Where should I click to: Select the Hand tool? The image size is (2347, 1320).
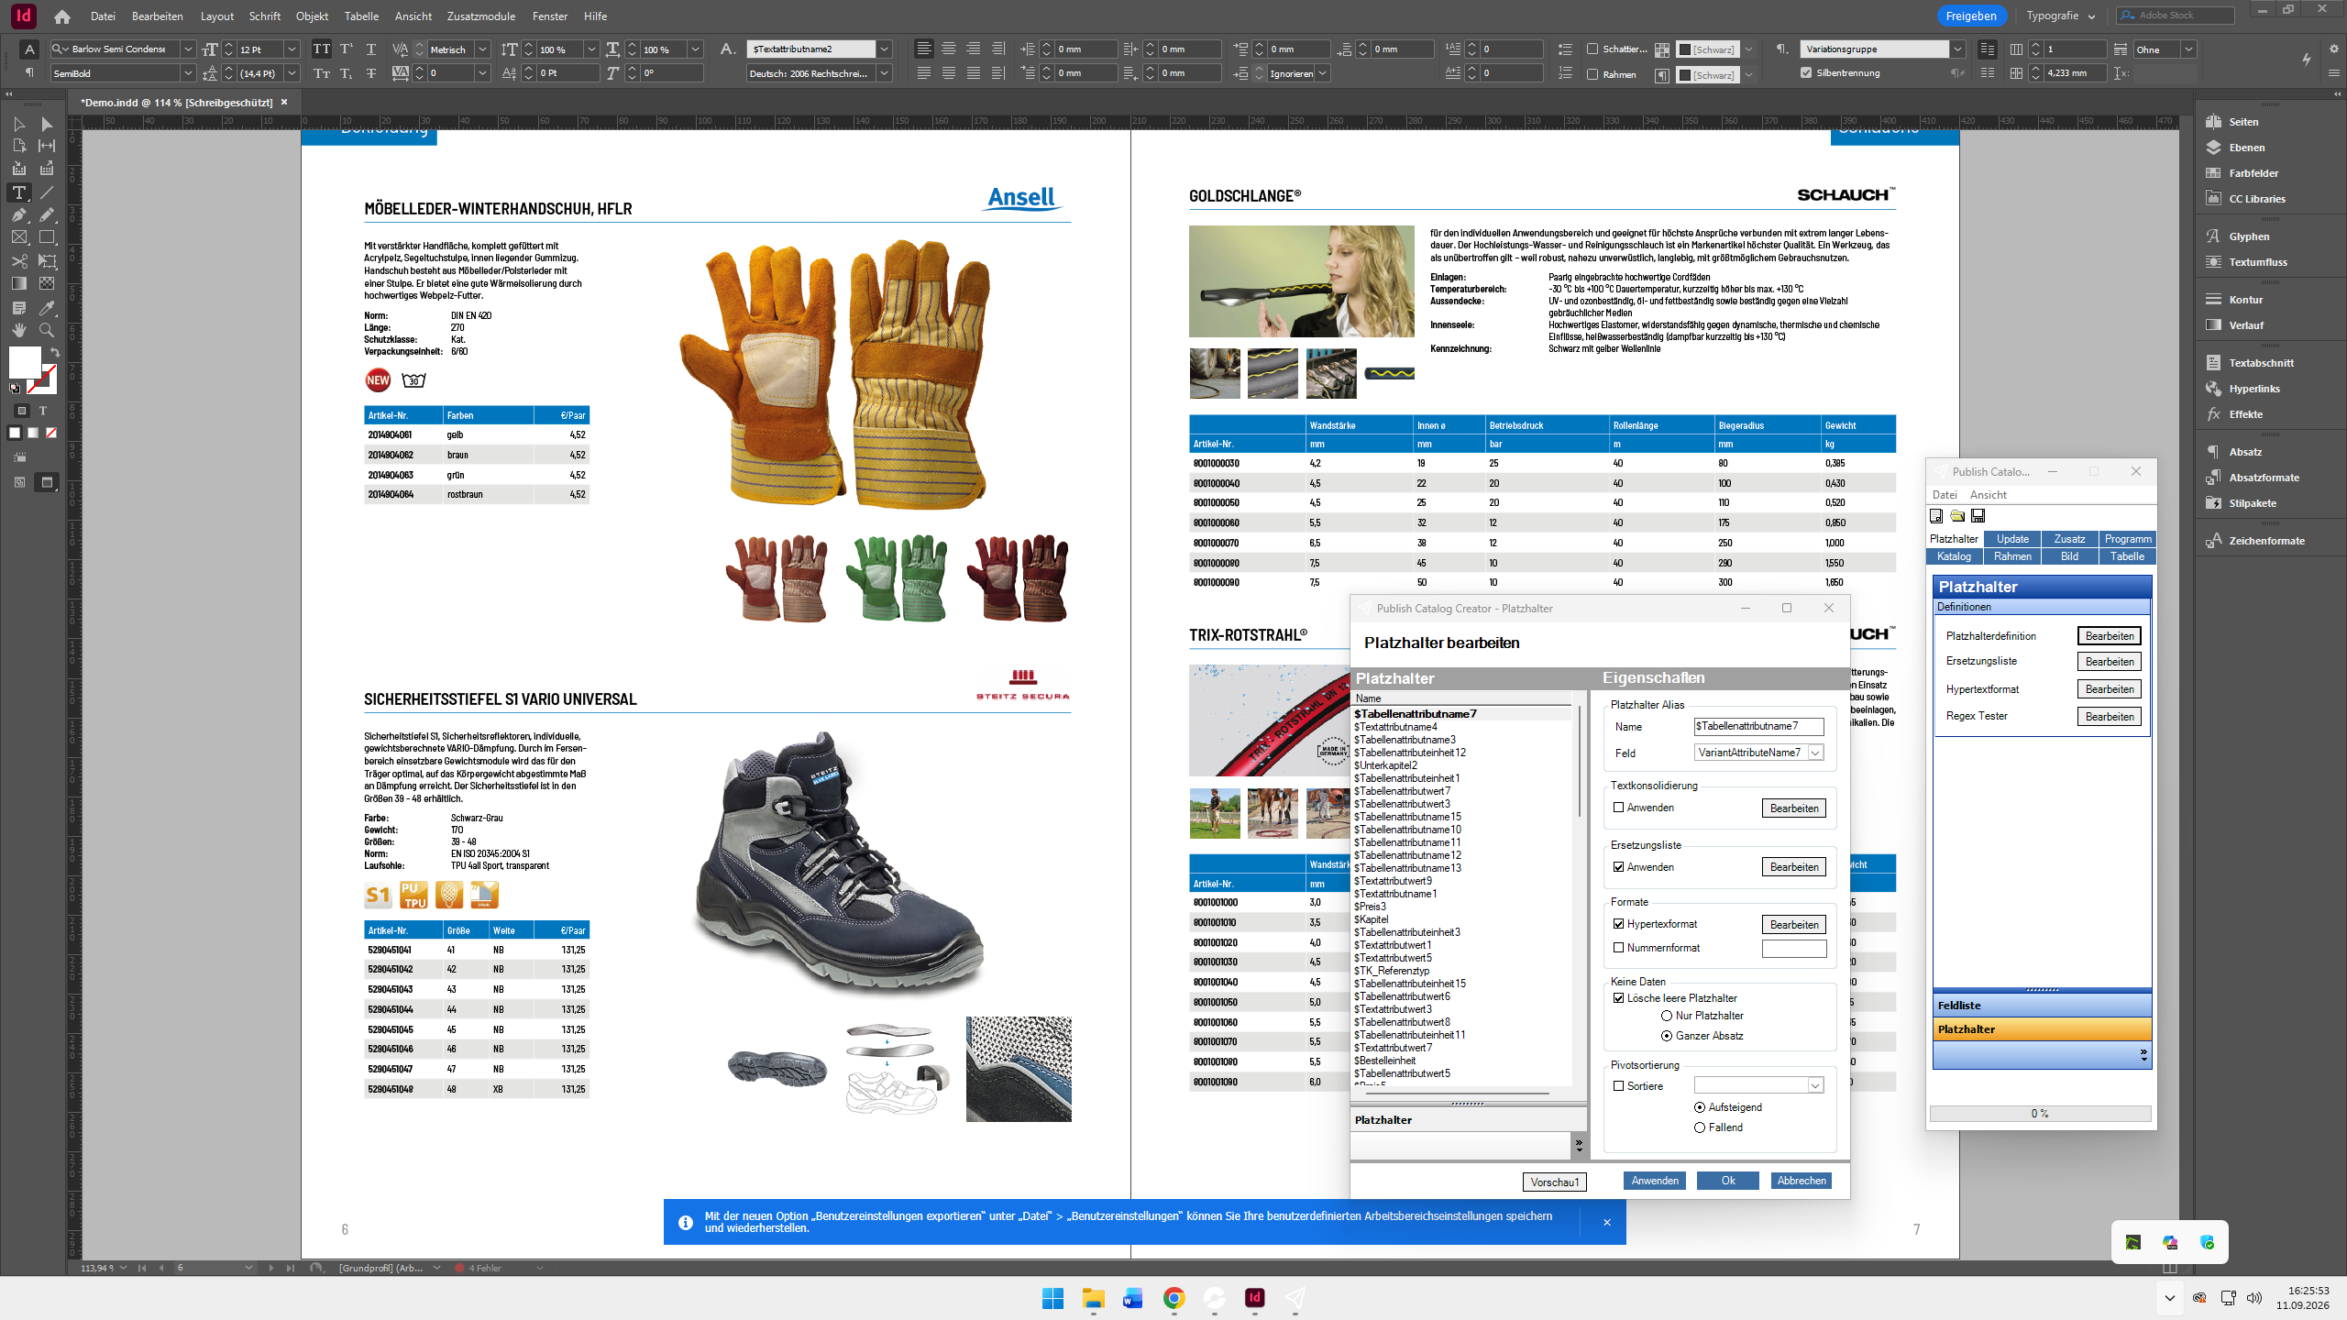[x=19, y=330]
